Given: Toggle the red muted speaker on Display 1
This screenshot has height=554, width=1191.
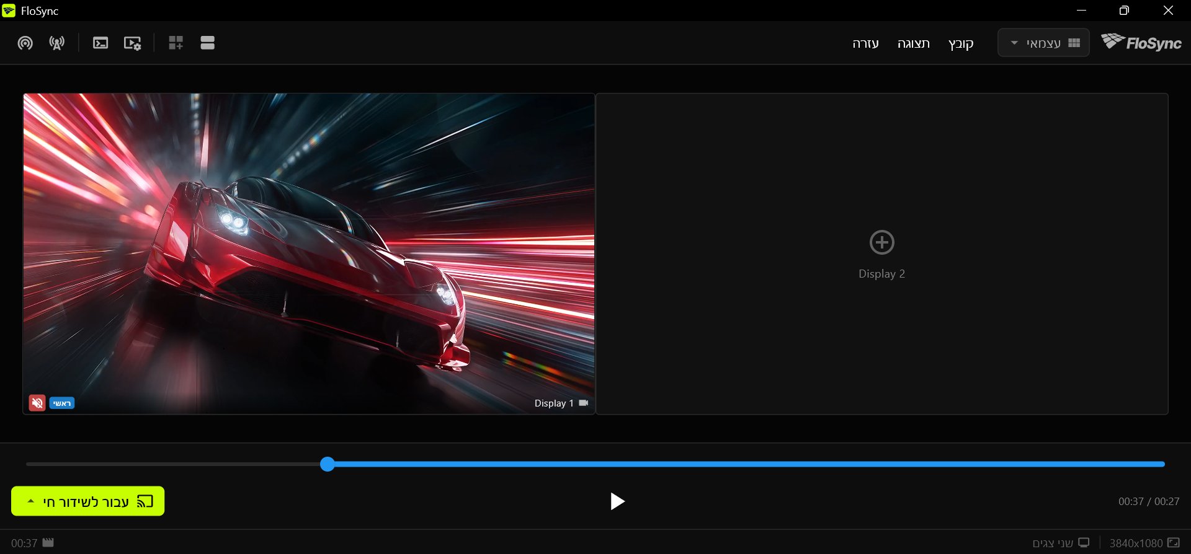Looking at the screenshot, I should coord(37,403).
